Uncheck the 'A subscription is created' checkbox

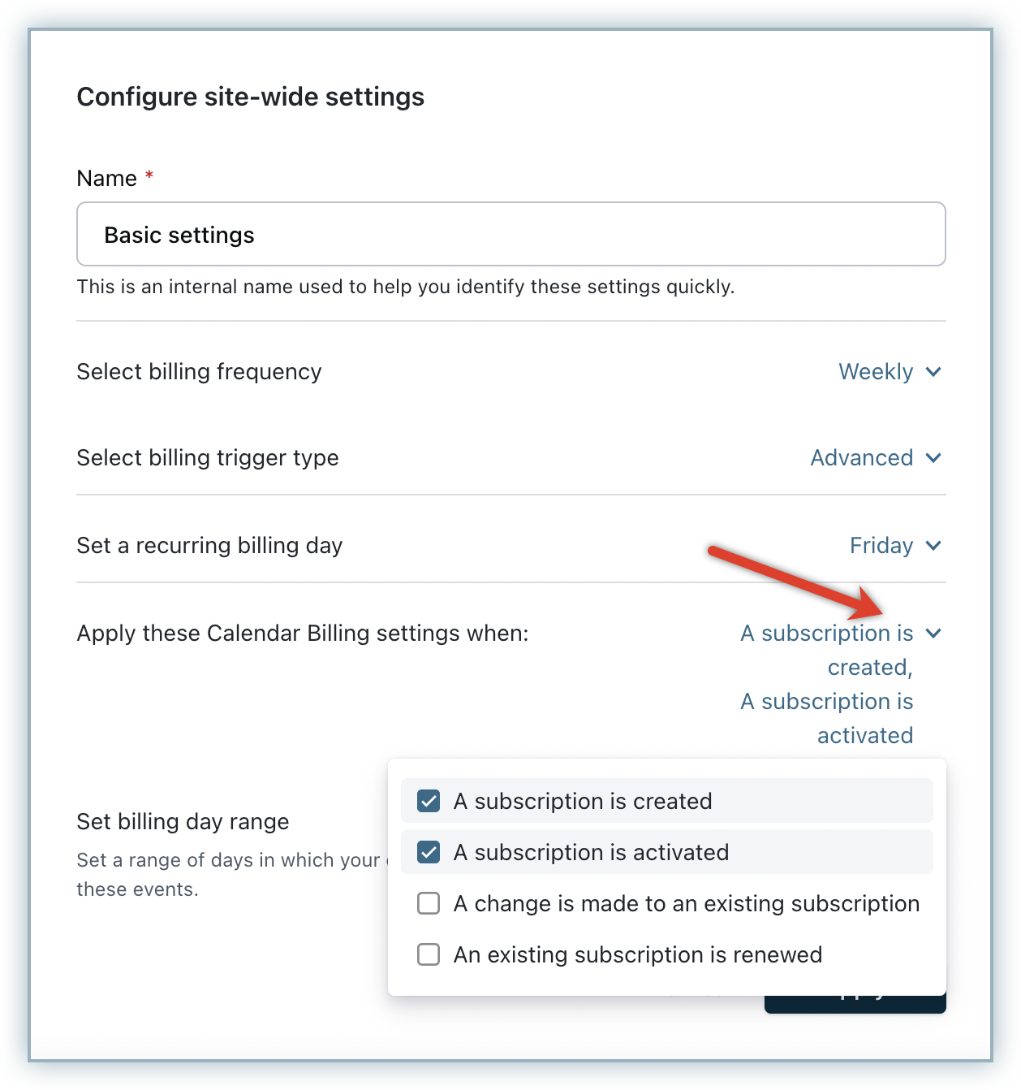429,801
